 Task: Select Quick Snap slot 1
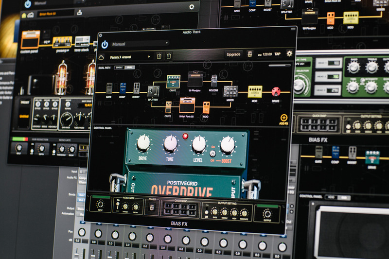168,206
